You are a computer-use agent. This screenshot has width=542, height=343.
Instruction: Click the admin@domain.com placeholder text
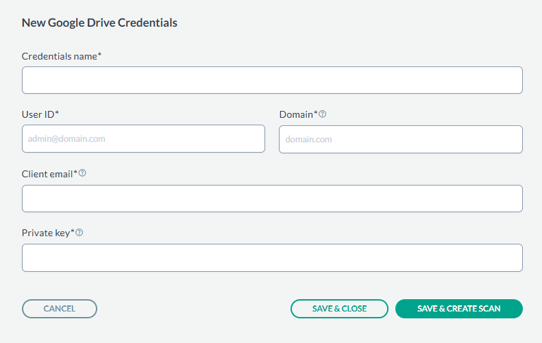pos(66,138)
